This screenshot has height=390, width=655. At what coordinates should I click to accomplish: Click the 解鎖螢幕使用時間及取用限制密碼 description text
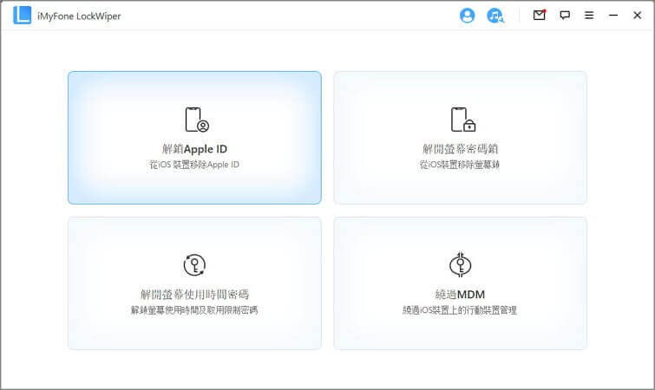(194, 310)
